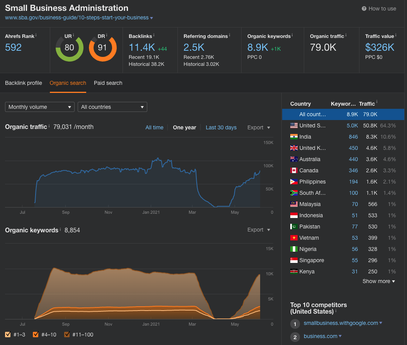Switch to the Paid search tab
The width and height of the screenshot is (407, 345).
coord(108,83)
